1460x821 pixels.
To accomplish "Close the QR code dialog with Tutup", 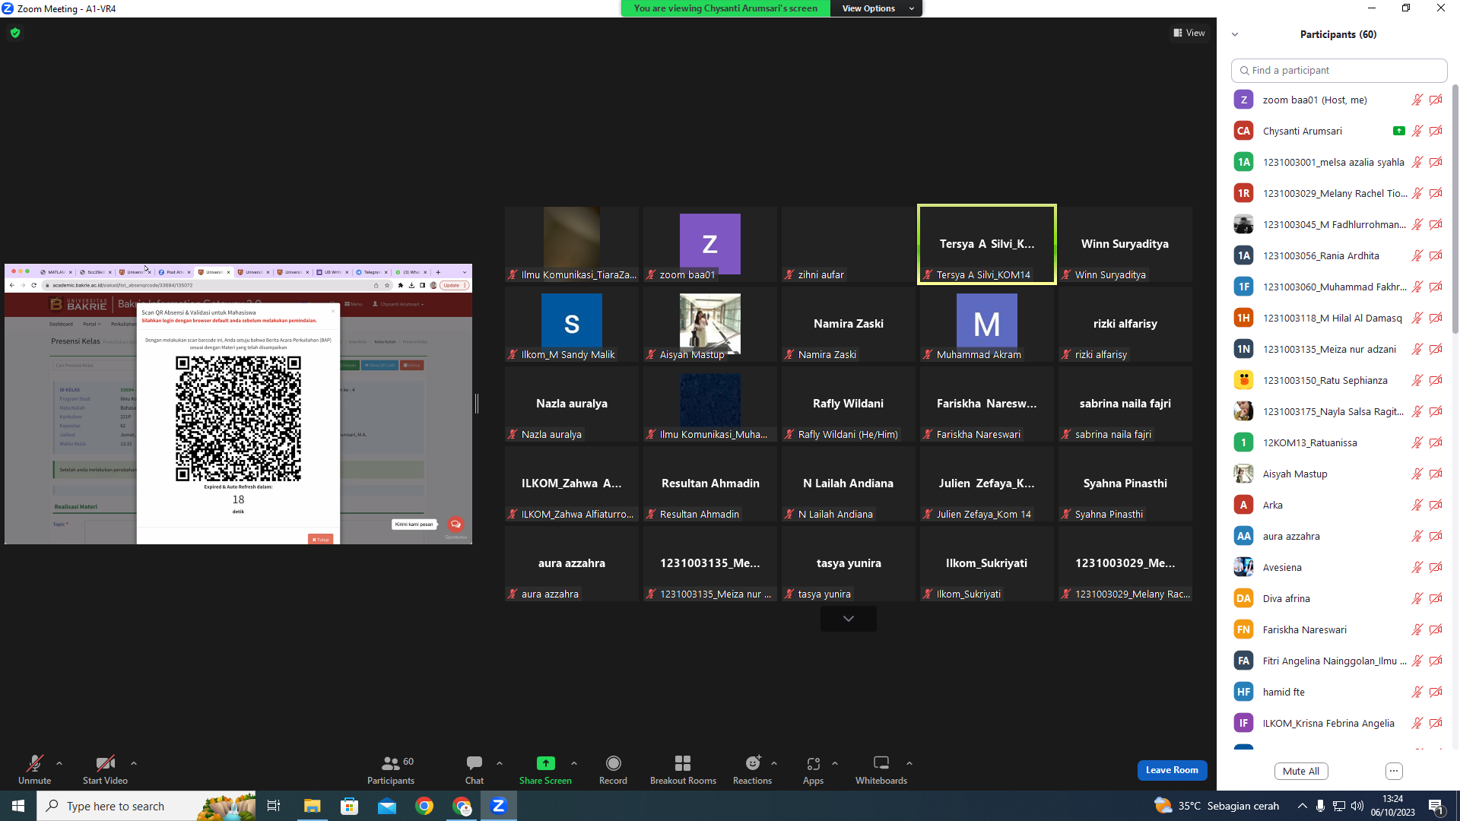I will (320, 540).
